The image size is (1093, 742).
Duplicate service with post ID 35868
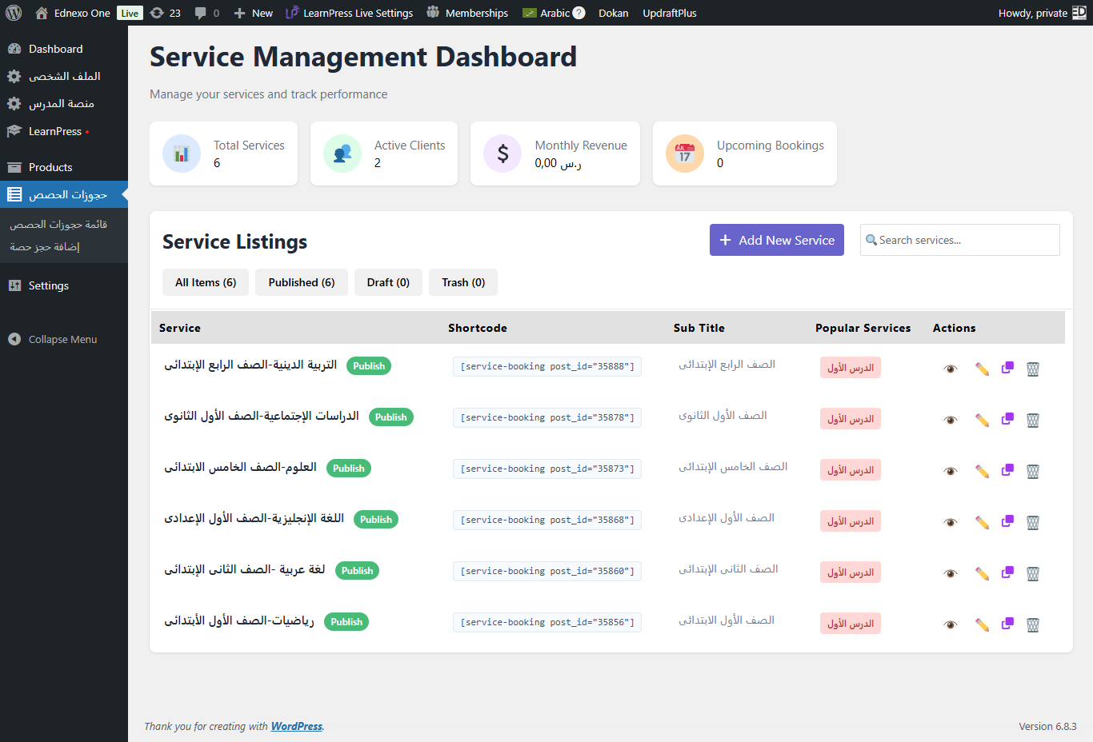1007,521
